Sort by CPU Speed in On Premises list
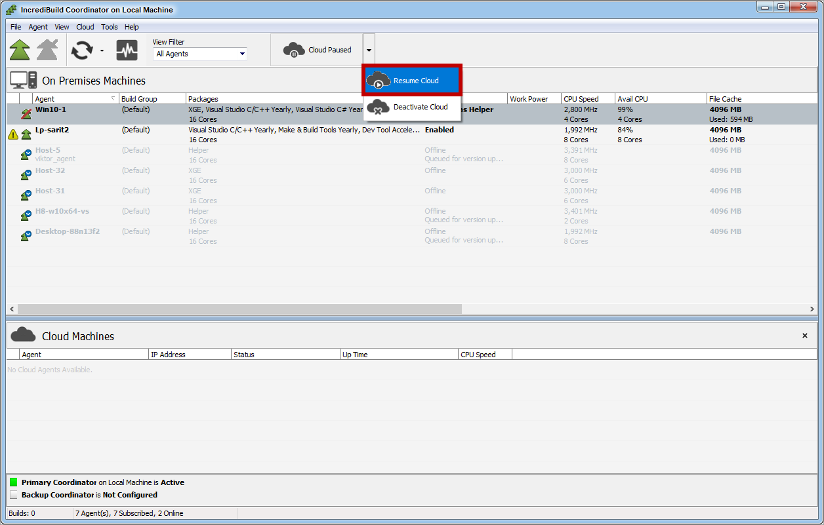Viewport: 824px width, 525px height. 588,99
